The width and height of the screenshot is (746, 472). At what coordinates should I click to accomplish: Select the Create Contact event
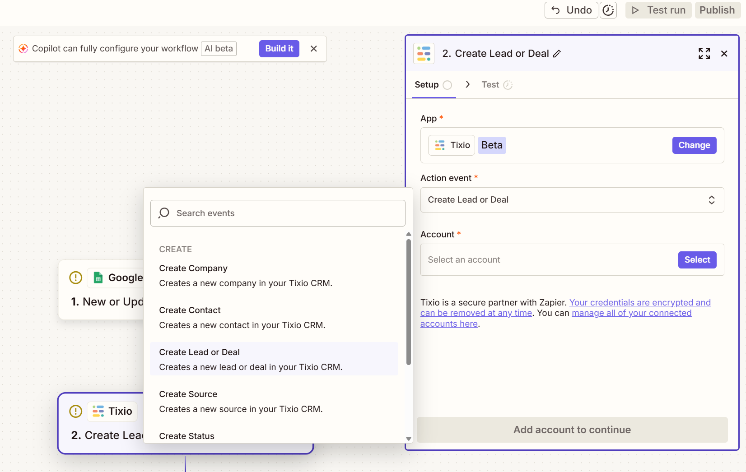point(274,318)
